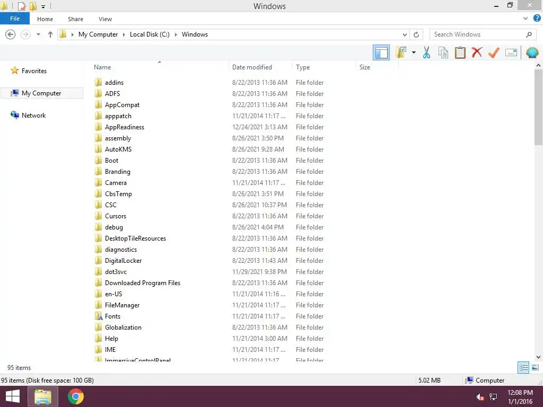Expand the address bar history dropdown
Image resolution: width=543 pixels, height=407 pixels.
(x=405, y=34)
